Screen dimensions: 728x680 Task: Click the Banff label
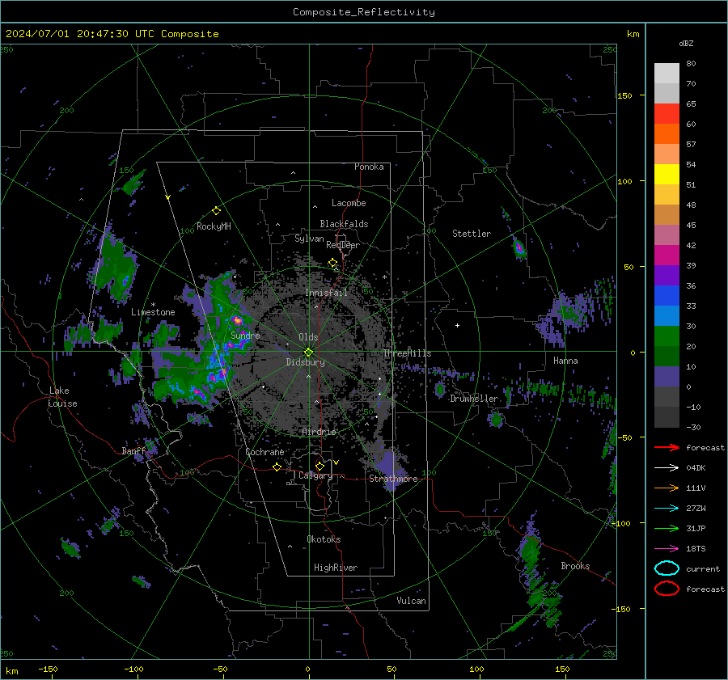[133, 450]
